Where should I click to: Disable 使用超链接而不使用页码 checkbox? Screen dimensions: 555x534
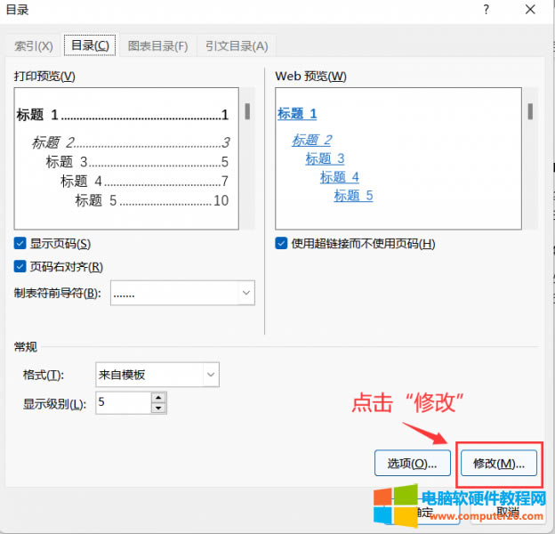point(282,244)
